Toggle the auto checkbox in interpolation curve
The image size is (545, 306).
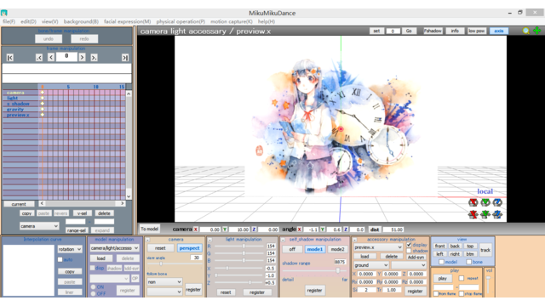tap(60, 259)
